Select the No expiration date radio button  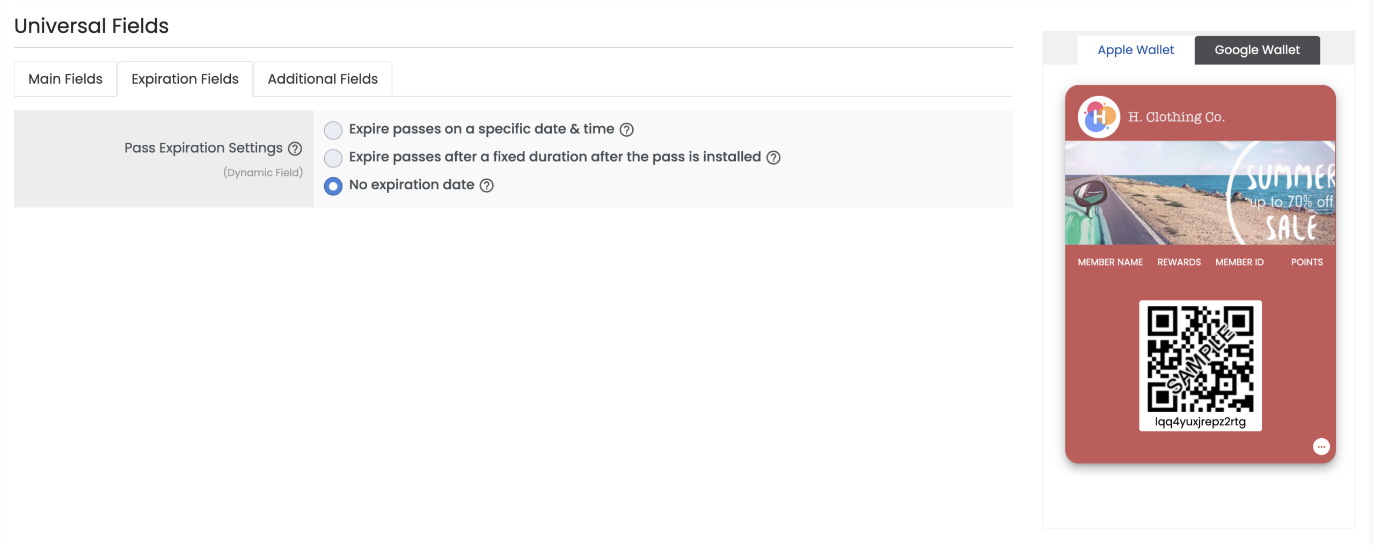tap(333, 186)
